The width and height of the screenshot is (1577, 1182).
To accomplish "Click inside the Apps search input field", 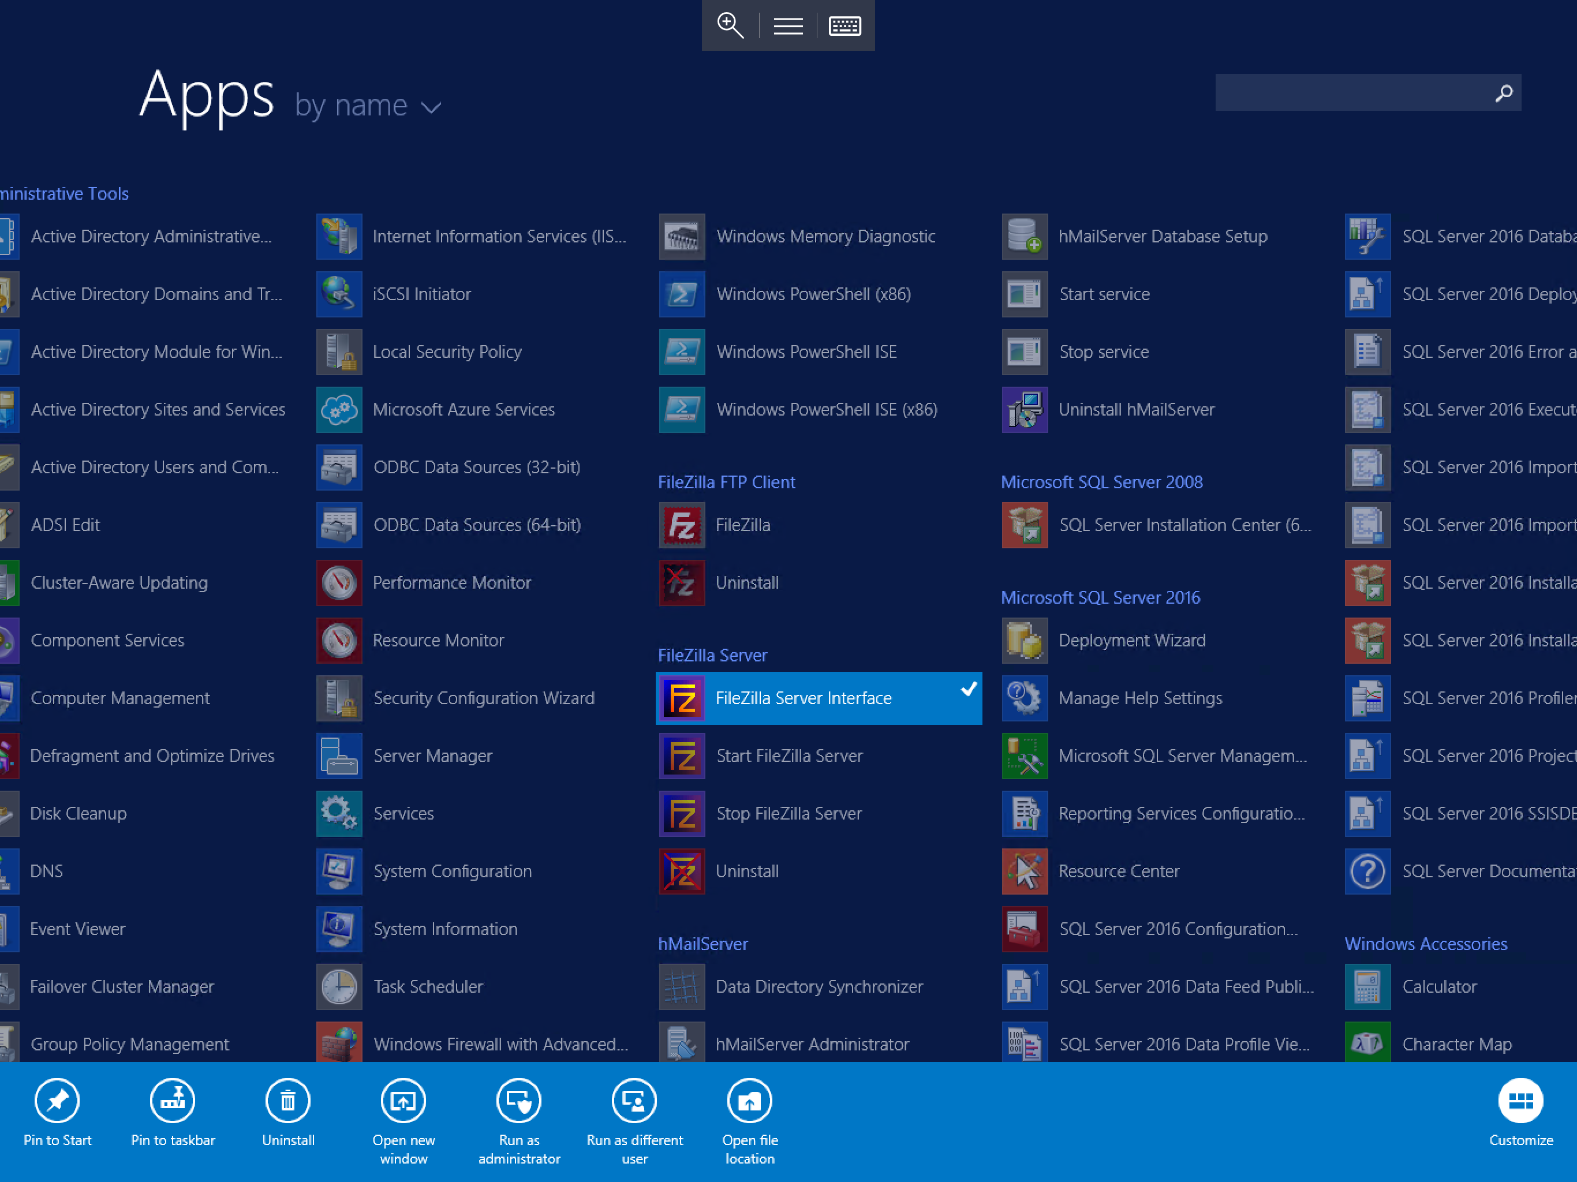I will [x=1353, y=93].
